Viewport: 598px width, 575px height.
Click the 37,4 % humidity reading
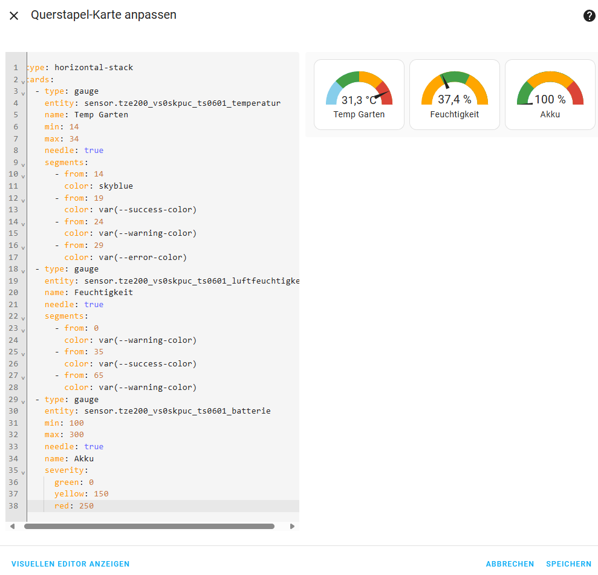tap(455, 100)
